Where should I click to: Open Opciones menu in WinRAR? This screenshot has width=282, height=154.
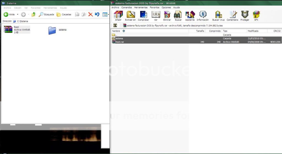(166, 7)
